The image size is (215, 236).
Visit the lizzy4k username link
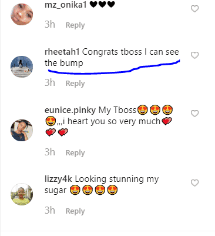click(58, 180)
